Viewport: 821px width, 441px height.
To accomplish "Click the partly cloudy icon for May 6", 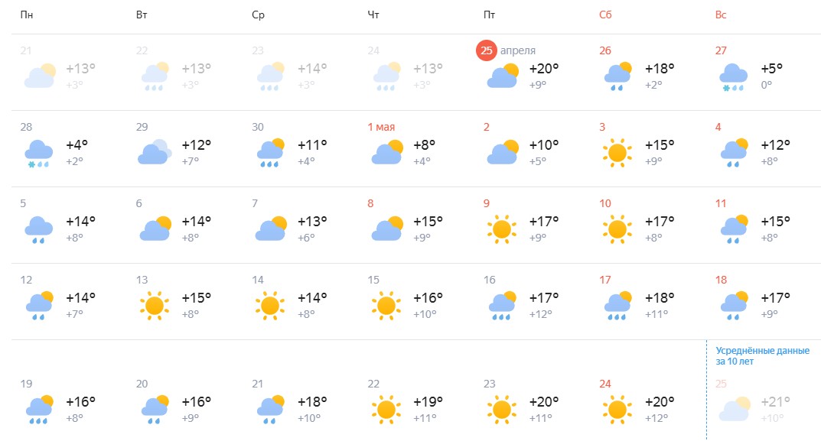I will click(x=155, y=229).
